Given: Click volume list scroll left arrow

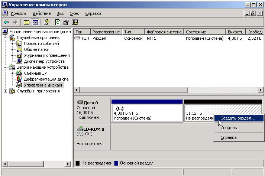Looking at the screenshot, I should (77, 90).
